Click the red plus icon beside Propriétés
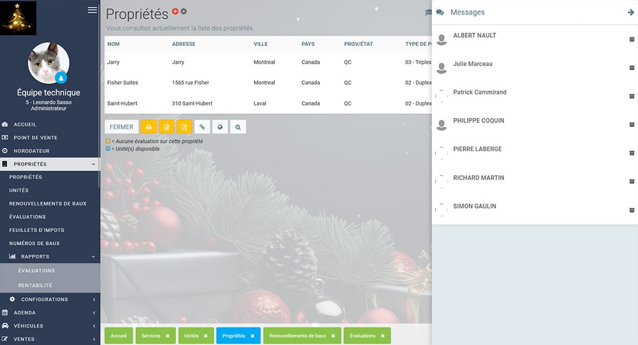 [175, 11]
